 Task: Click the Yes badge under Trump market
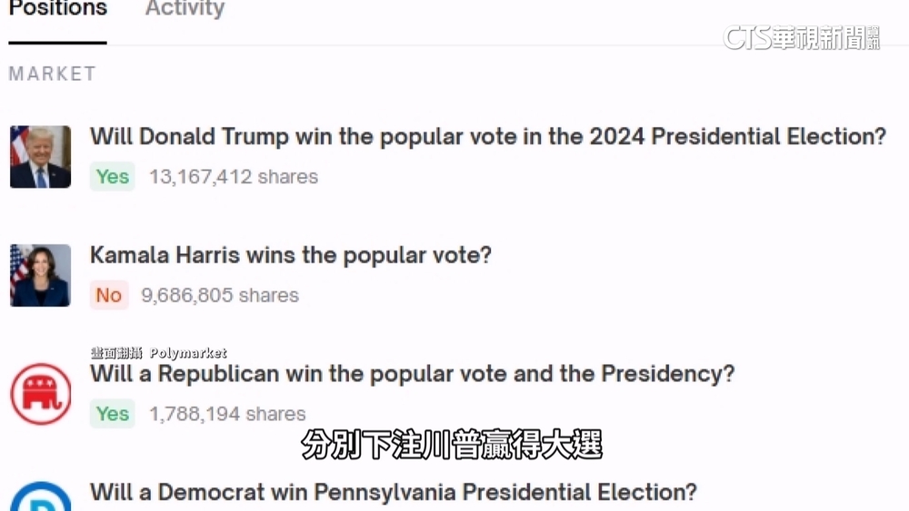pyautogui.click(x=113, y=177)
